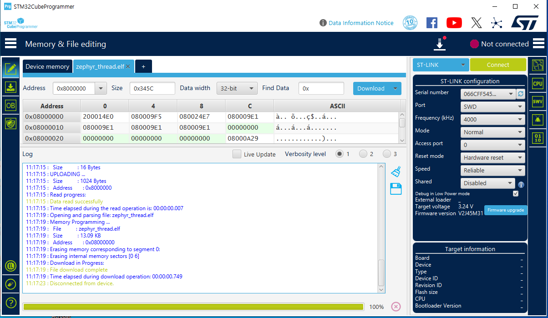
Task: Clear the log with the broom icon
Action: tap(396, 172)
